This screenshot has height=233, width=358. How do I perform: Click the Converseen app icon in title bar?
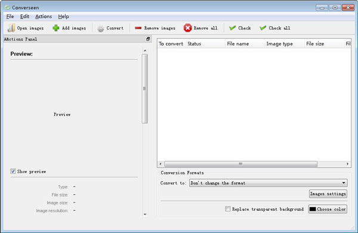[x=7, y=8]
